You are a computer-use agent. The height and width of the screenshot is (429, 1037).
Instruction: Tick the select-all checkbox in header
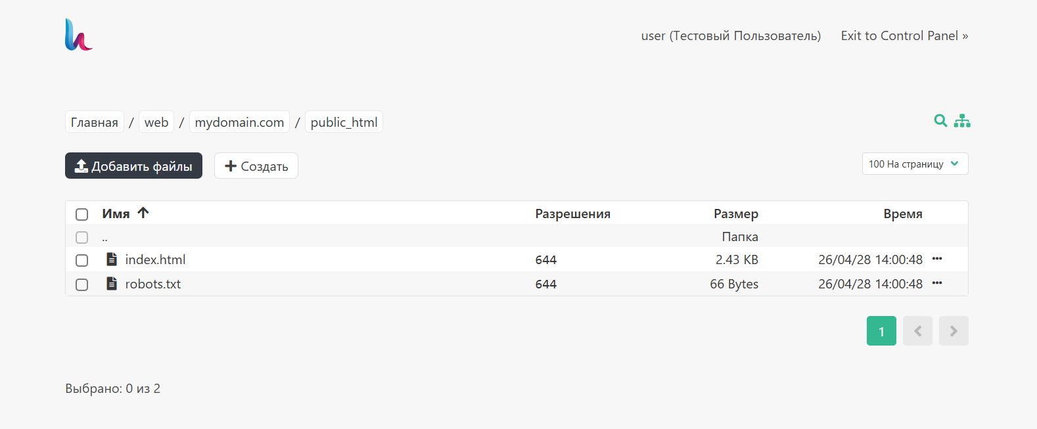click(x=81, y=214)
